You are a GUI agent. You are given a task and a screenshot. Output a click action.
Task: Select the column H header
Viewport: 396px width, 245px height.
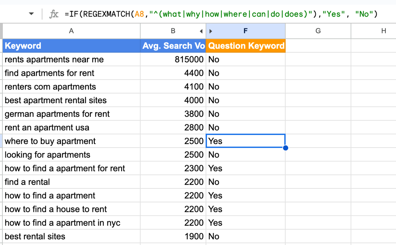[384, 31]
